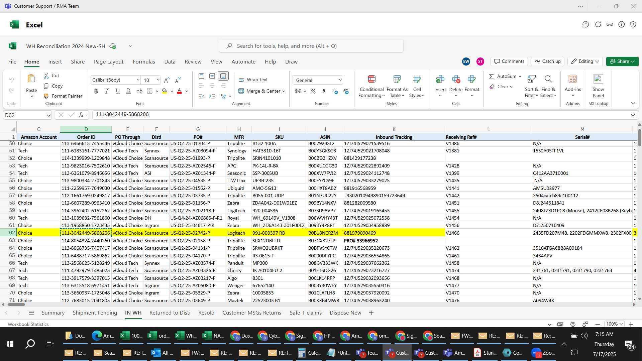Open the Font name dropdown
Viewport: 642px width, 361px height.
pos(138,80)
